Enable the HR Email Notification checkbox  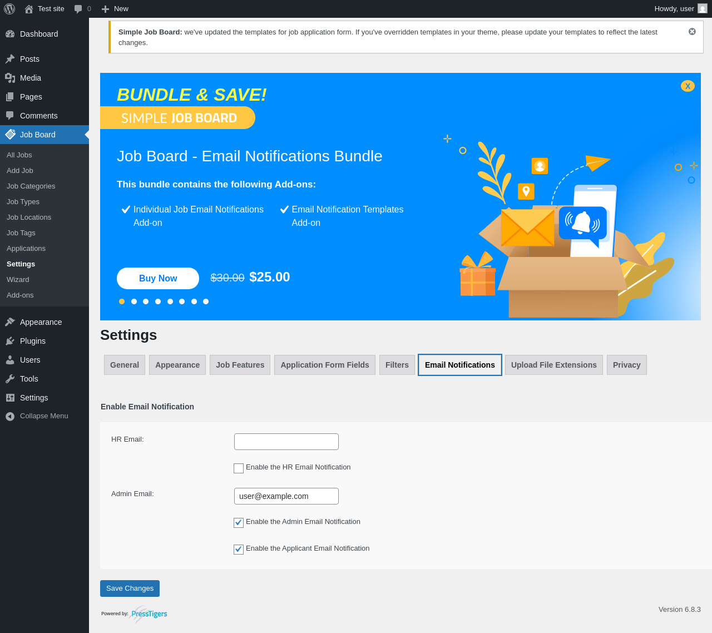(239, 468)
